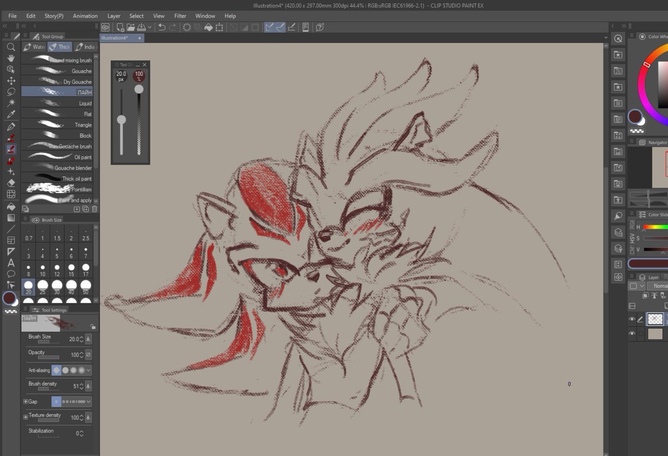Viewport: 668px width, 456px height.
Task: Choose brush size preset 12
Action: tap(57, 270)
